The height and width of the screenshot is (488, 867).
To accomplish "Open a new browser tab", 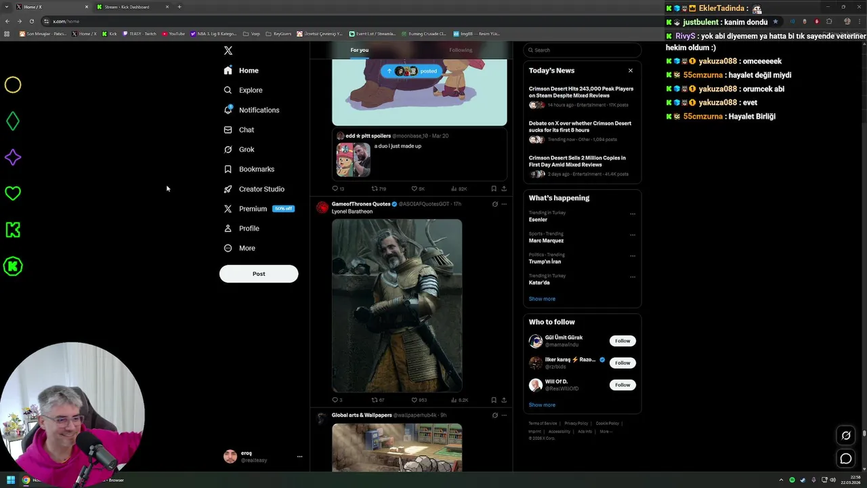I will [x=179, y=7].
